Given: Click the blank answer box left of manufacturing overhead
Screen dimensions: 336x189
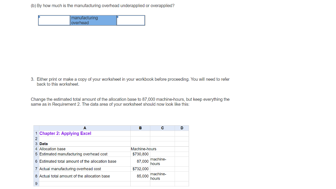Looking at the screenshot, I should click(x=54, y=20).
